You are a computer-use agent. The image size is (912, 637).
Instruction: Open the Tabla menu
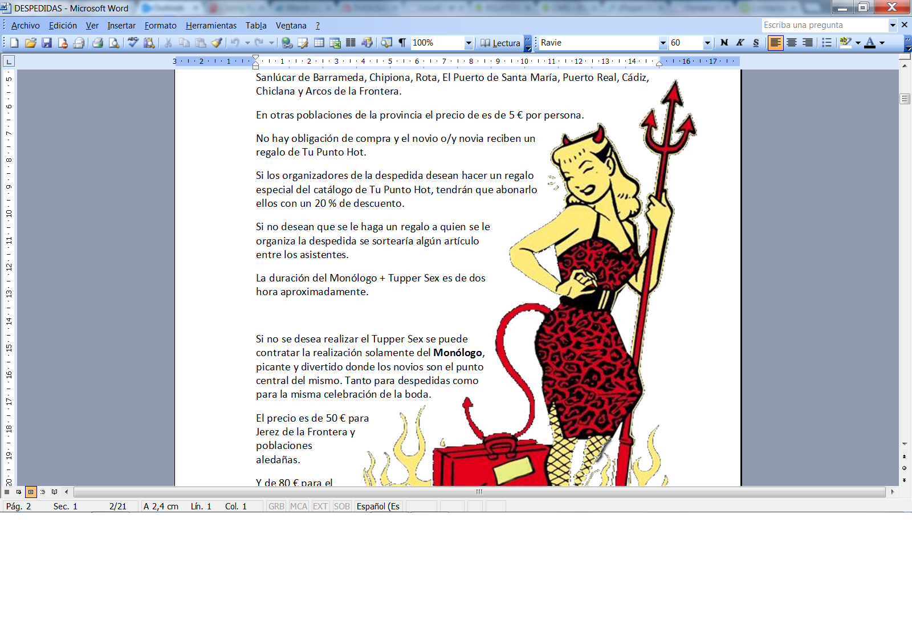256,26
